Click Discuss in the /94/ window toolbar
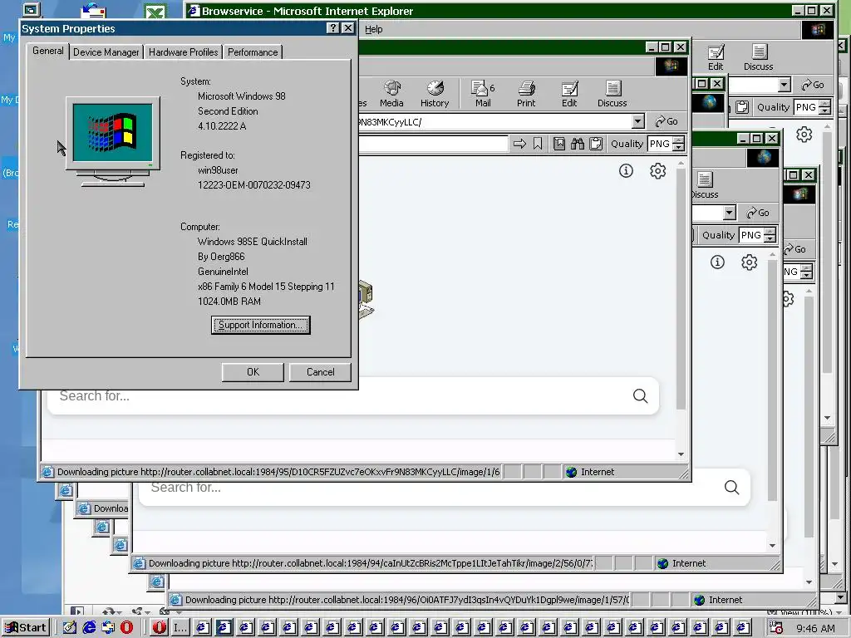This screenshot has width=851, height=638. pyautogui.click(x=705, y=185)
